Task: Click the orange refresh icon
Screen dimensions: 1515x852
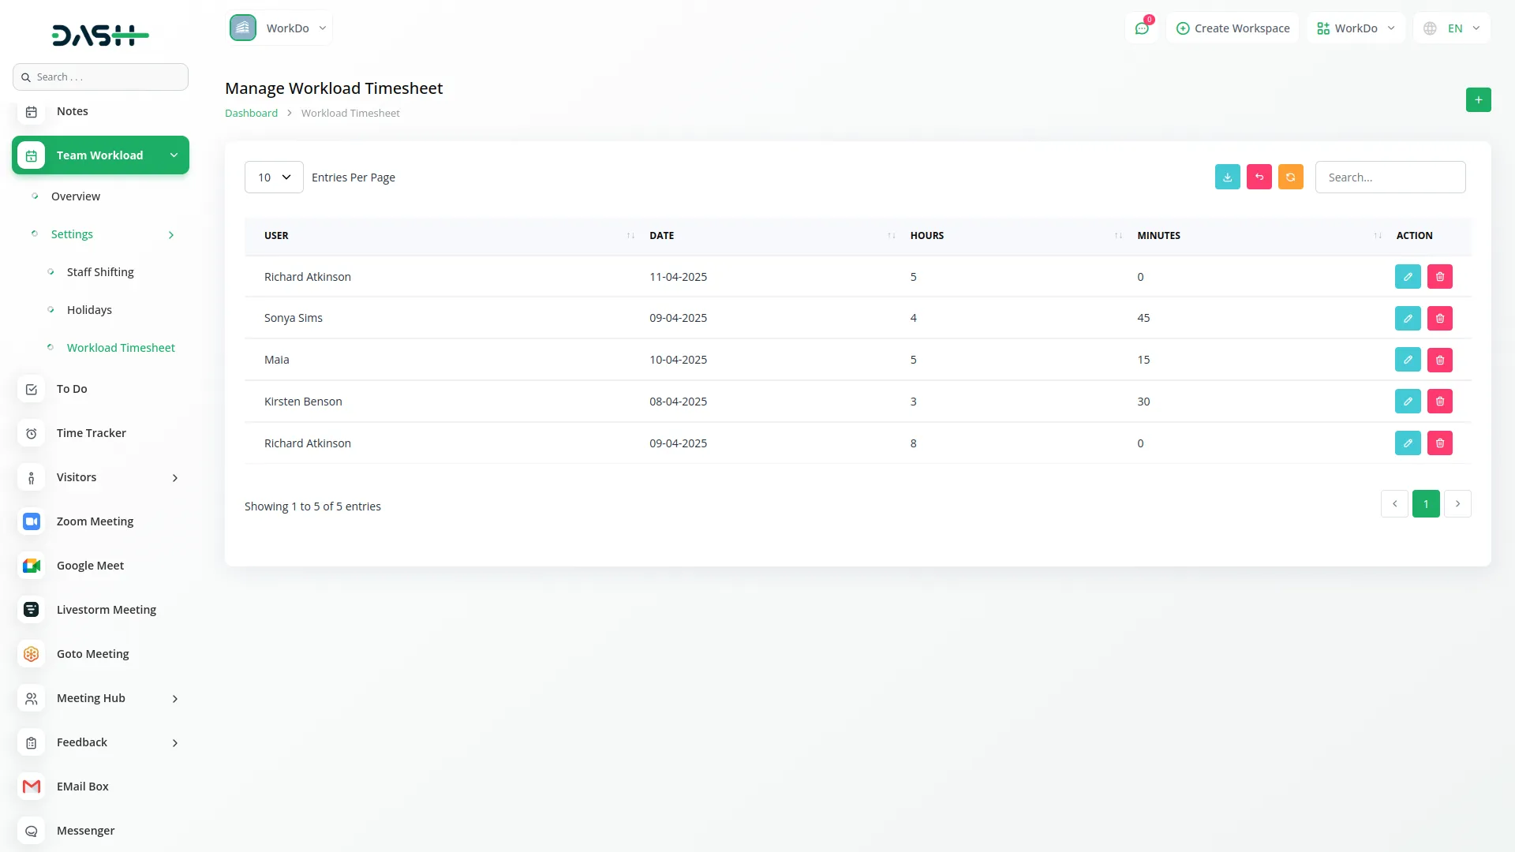Action: coord(1290,177)
